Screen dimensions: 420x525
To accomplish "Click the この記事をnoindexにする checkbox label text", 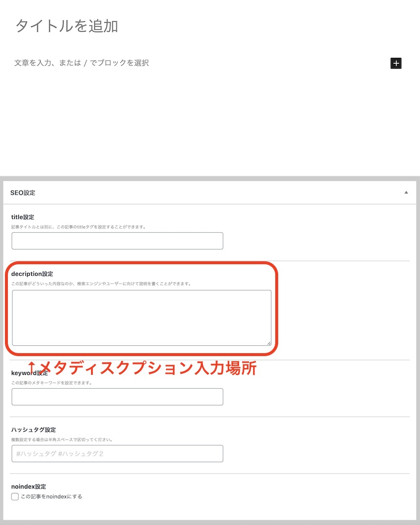I will (x=51, y=496).
